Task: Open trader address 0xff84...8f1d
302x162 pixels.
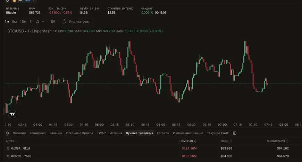Action: pos(20,148)
